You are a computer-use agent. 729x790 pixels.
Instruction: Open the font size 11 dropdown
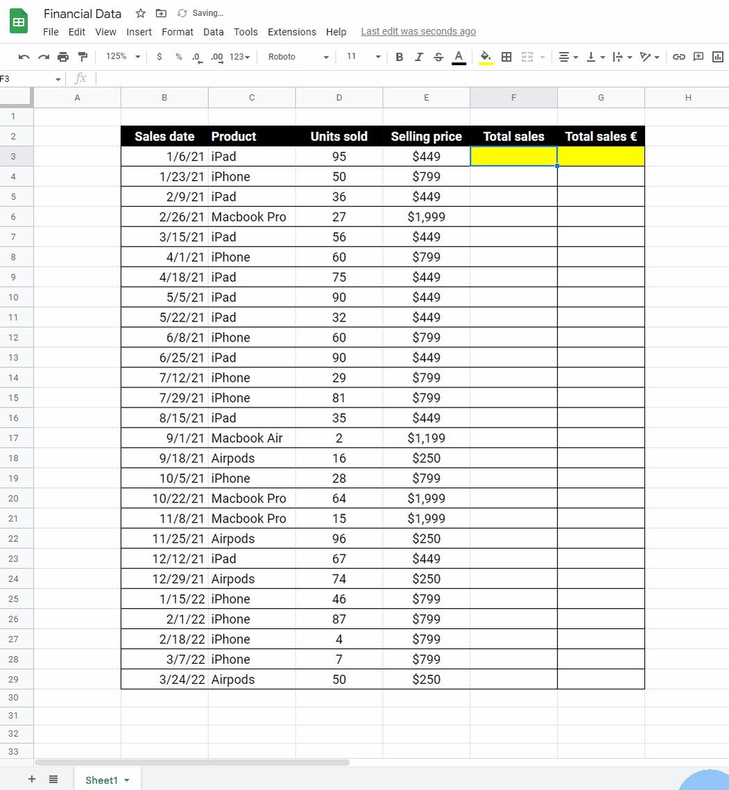pos(363,56)
